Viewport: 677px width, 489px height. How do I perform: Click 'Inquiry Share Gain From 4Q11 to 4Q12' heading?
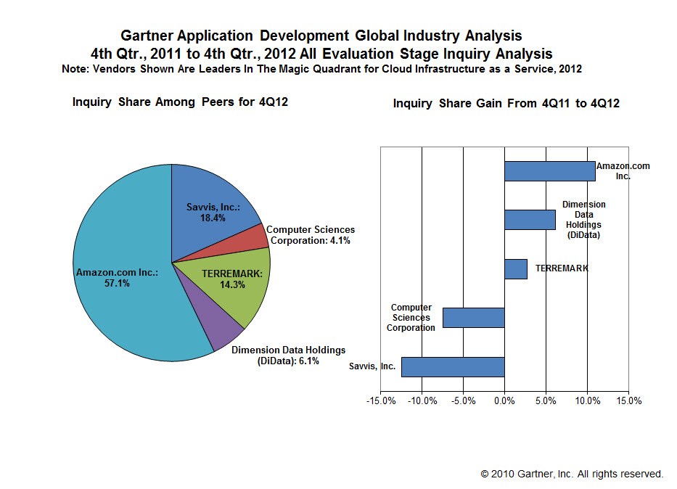[x=506, y=104]
